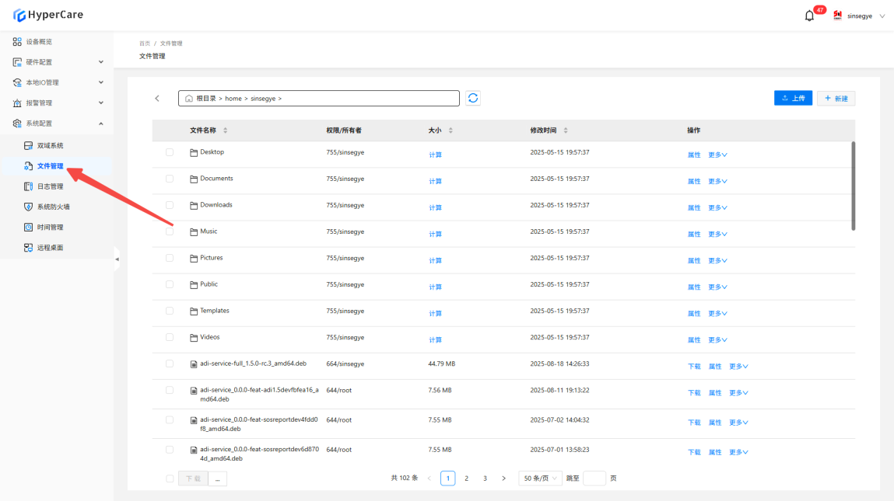The height and width of the screenshot is (501, 894).
Task: Select the Pictures row checkbox
Action: [x=170, y=258]
